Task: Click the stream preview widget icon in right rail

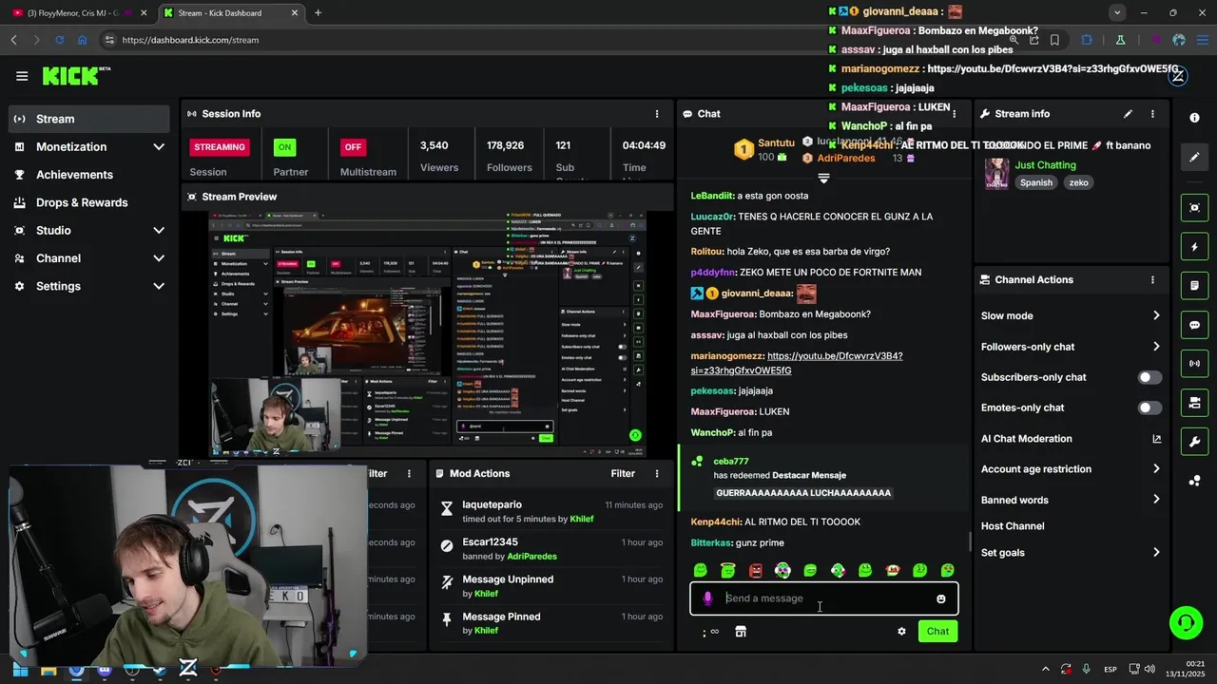Action: click(x=1194, y=207)
